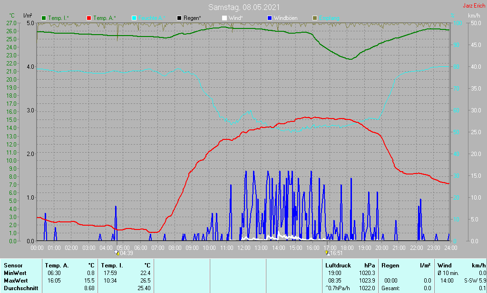Select the 'Regen*' legend label

pos(192,18)
